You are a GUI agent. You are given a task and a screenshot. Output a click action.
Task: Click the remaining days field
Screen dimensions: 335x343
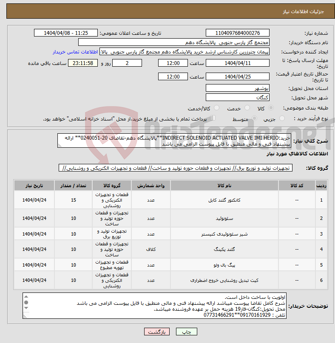[x=127, y=63]
